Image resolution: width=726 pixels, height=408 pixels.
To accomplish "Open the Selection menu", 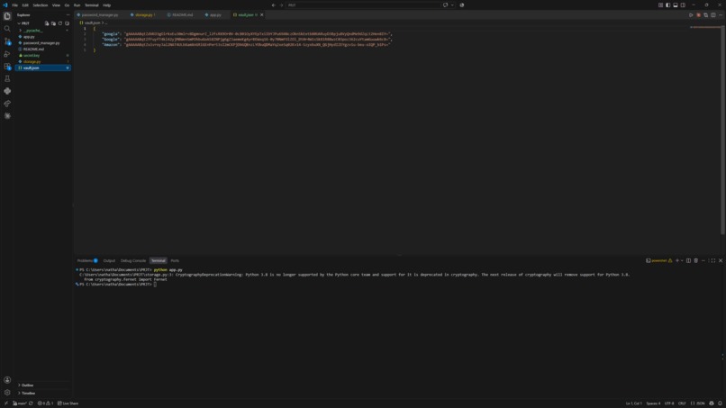I will pyautogui.click(x=41, y=5).
